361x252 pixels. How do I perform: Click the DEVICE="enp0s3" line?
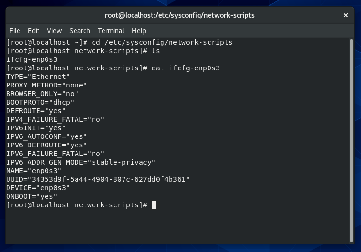pos(38,188)
